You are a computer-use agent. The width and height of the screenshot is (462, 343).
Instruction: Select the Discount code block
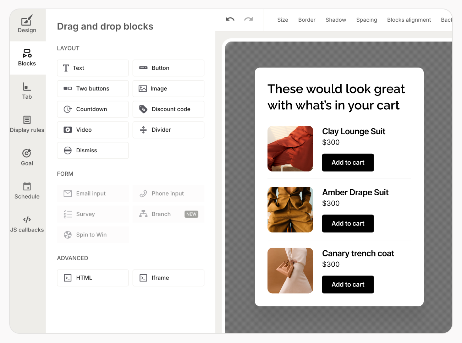click(x=168, y=109)
